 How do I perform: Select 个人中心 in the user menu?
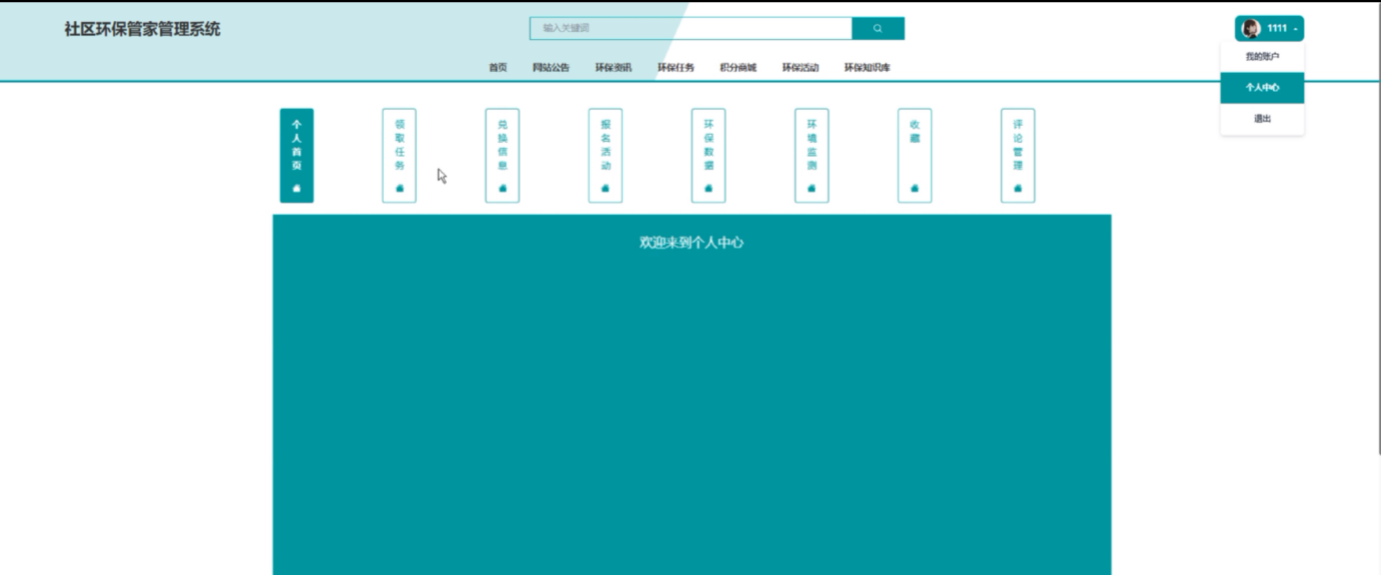click(1262, 88)
